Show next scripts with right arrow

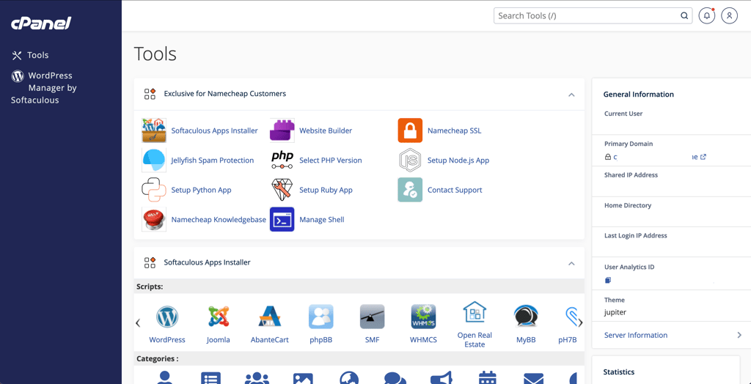click(581, 322)
